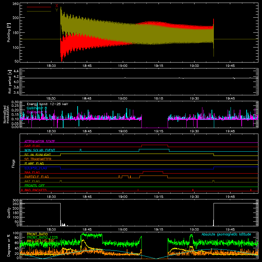Screen dimensions: 262x262
Task: Select the olive legend line sample for Y
Action: point(39,11)
